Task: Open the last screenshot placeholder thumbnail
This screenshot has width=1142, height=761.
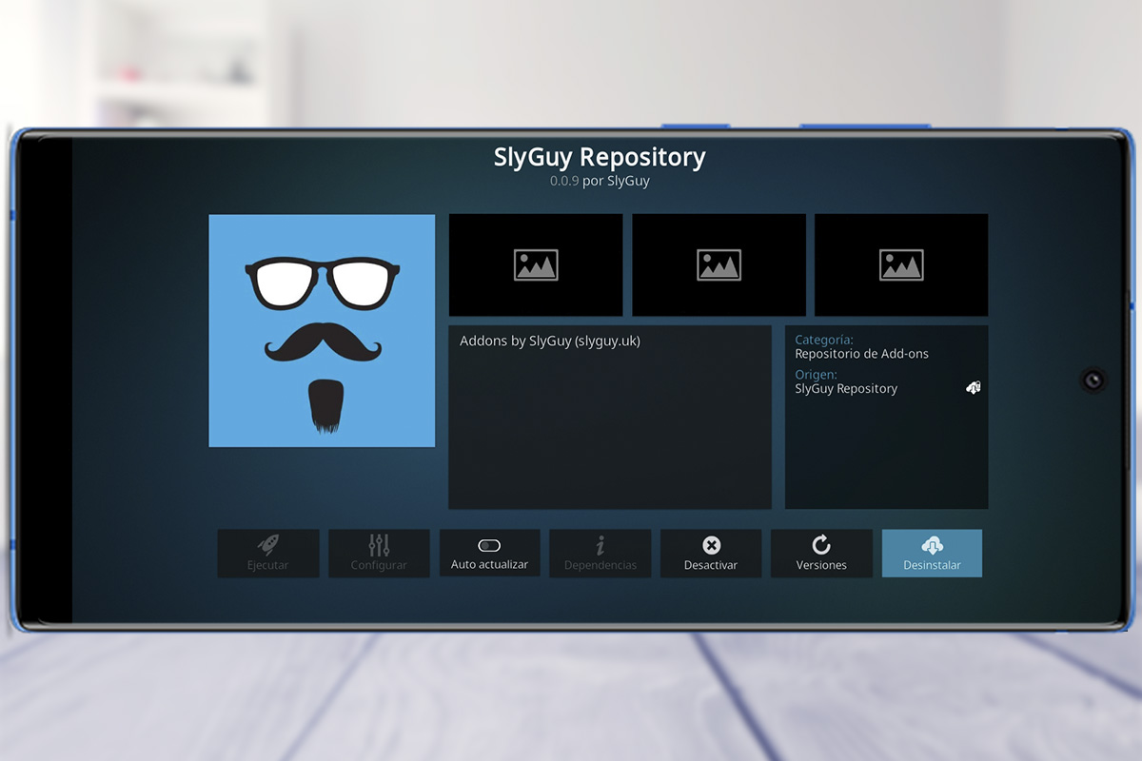Action: pos(901,264)
